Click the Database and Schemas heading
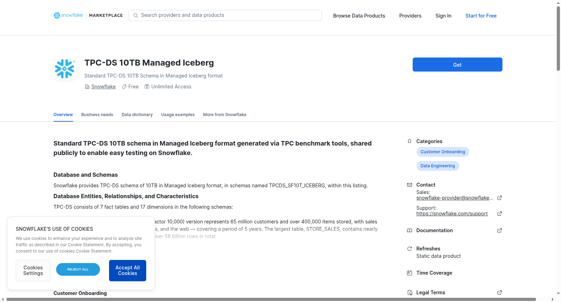 click(x=86, y=175)
